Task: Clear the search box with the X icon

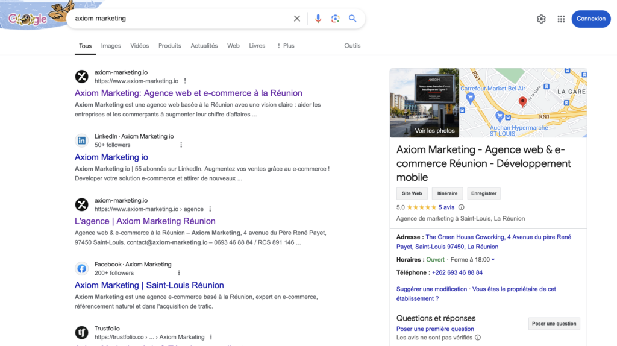Action: click(296, 19)
